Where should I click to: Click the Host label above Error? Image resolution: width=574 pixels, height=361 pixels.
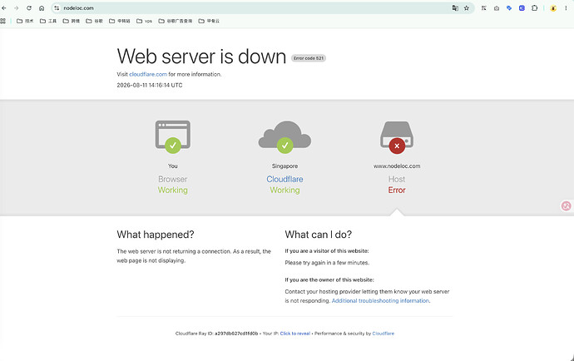(x=397, y=179)
